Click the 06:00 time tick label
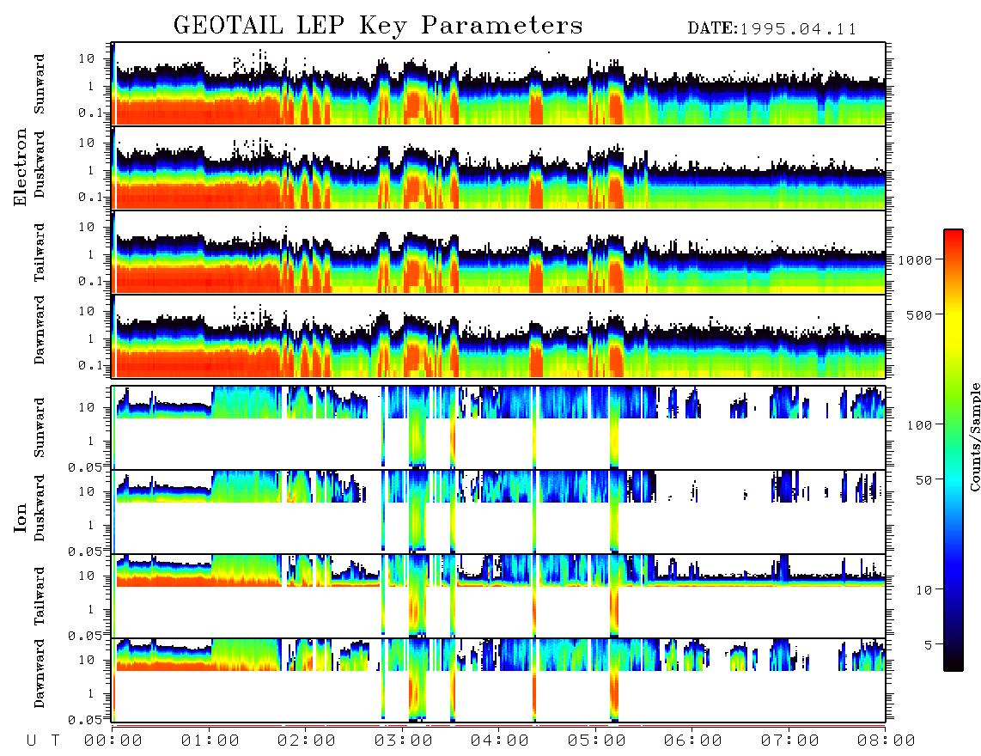 point(693,741)
